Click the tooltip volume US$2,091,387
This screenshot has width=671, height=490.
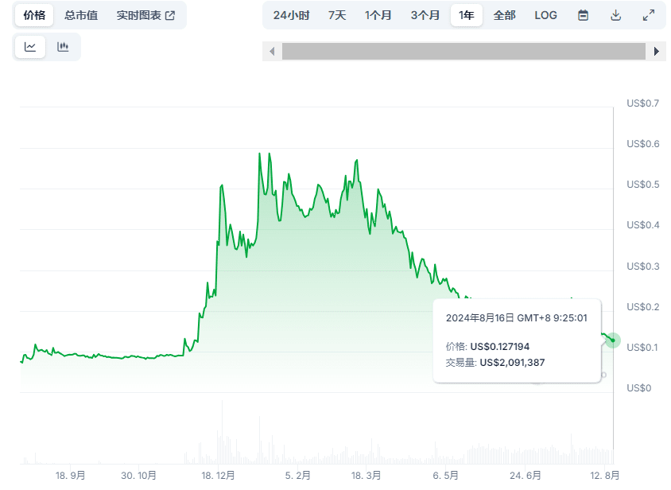tap(512, 363)
